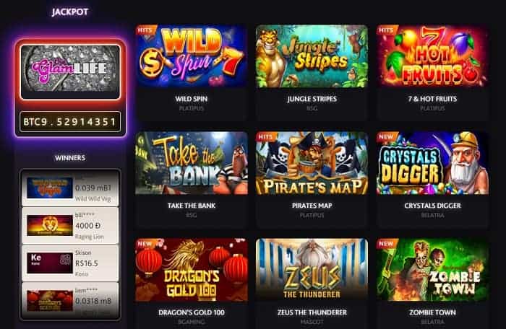Open Pirate's Map slot thumbnail
Image resolution: width=506 pixels, height=329 pixels.
(x=312, y=163)
